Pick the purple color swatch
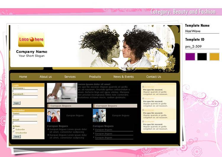This screenshot has height=157, width=222. click(x=190, y=57)
